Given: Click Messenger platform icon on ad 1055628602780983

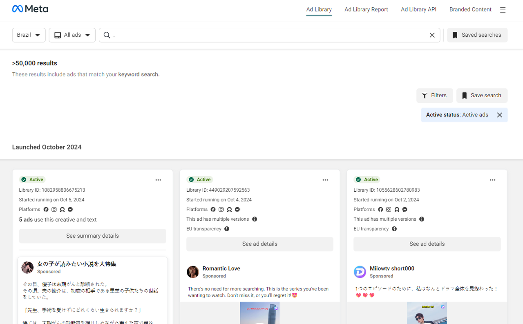Looking at the screenshot, I should (405, 210).
